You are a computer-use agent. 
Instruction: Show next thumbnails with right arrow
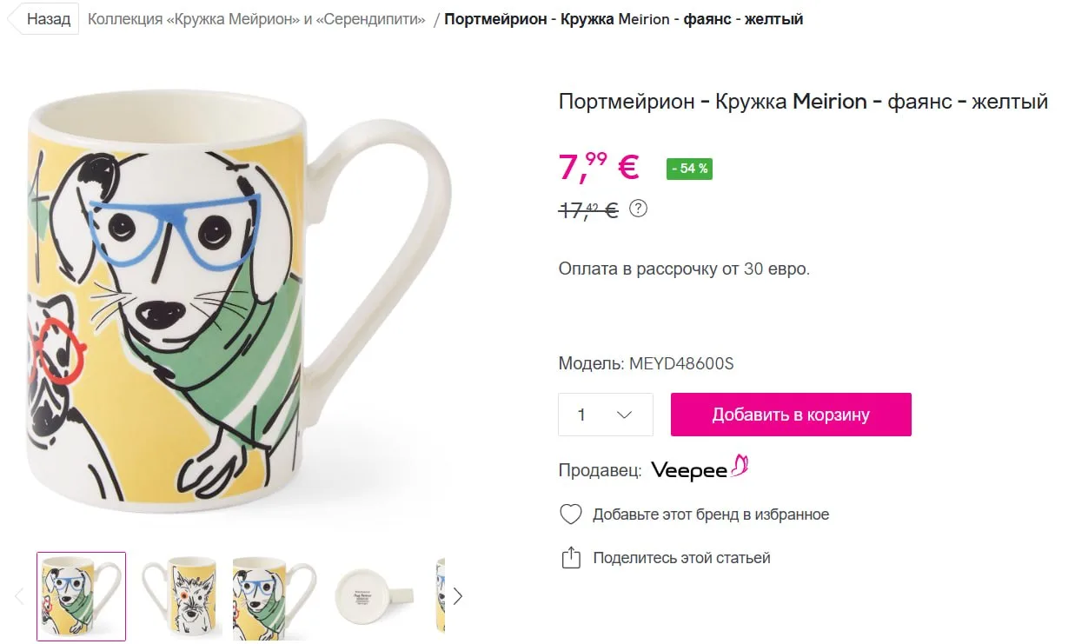tap(458, 596)
